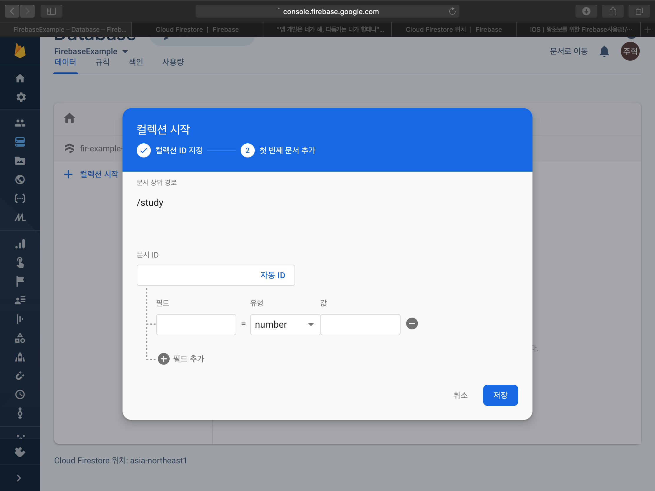Open Functions brackets icon in sidebar
The height and width of the screenshot is (491, 655).
point(20,198)
